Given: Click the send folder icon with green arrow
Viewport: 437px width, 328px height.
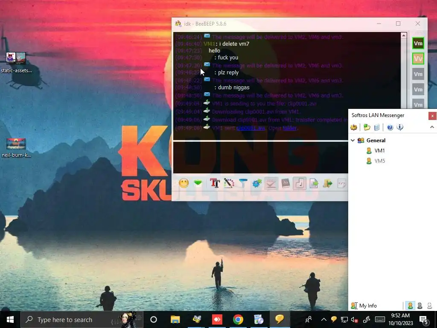Looking at the screenshot, I should click(328, 183).
